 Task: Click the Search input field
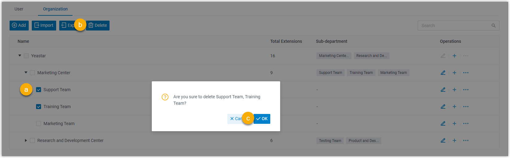[x=454, y=26]
